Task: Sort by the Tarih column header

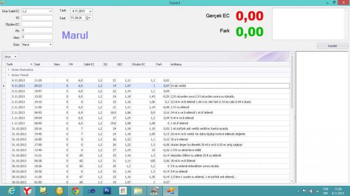Action: click(x=19, y=64)
